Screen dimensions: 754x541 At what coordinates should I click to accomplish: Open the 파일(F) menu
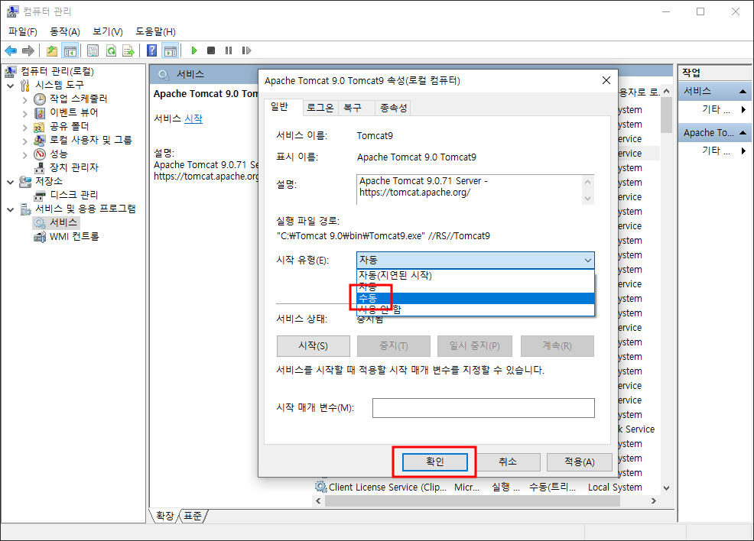point(23,31)
